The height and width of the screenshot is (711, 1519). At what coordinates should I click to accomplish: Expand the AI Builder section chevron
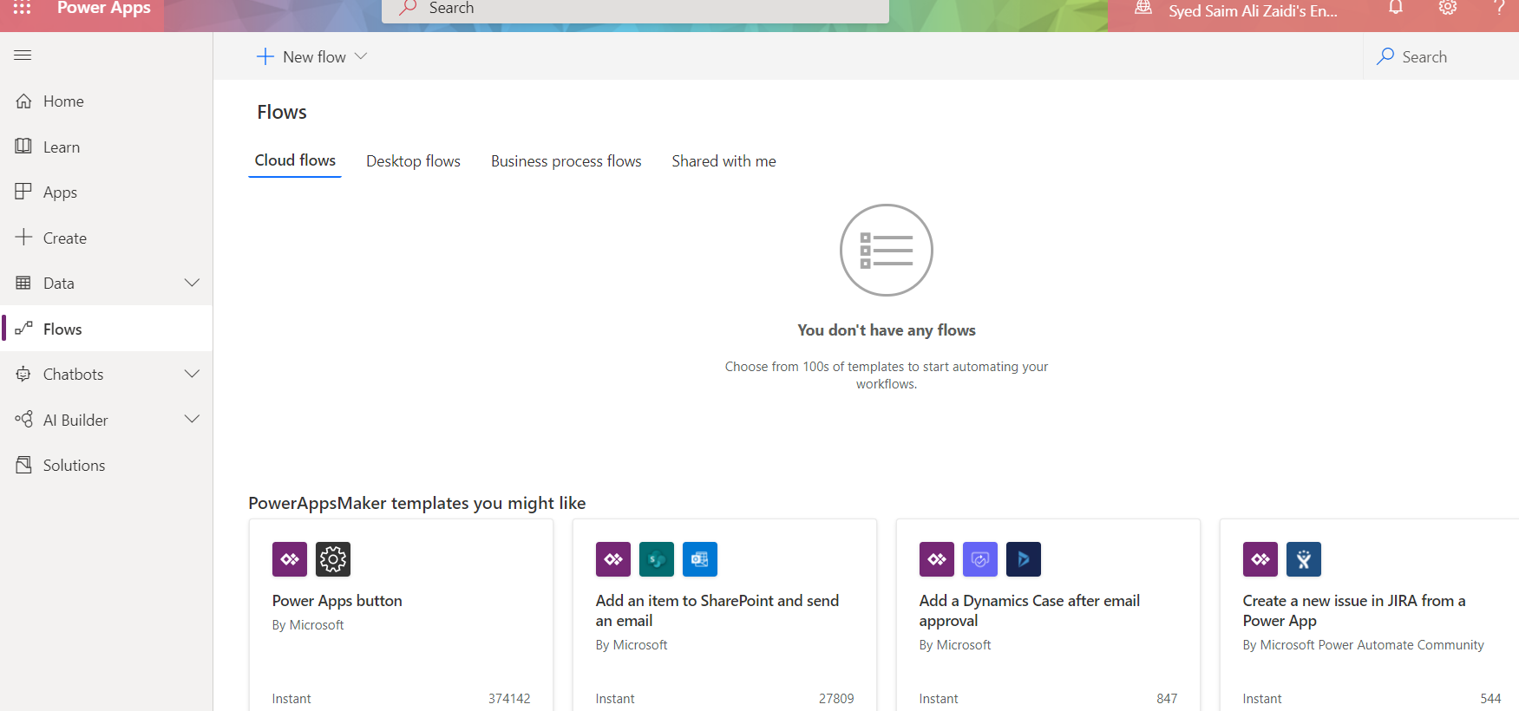click(192, 420)
